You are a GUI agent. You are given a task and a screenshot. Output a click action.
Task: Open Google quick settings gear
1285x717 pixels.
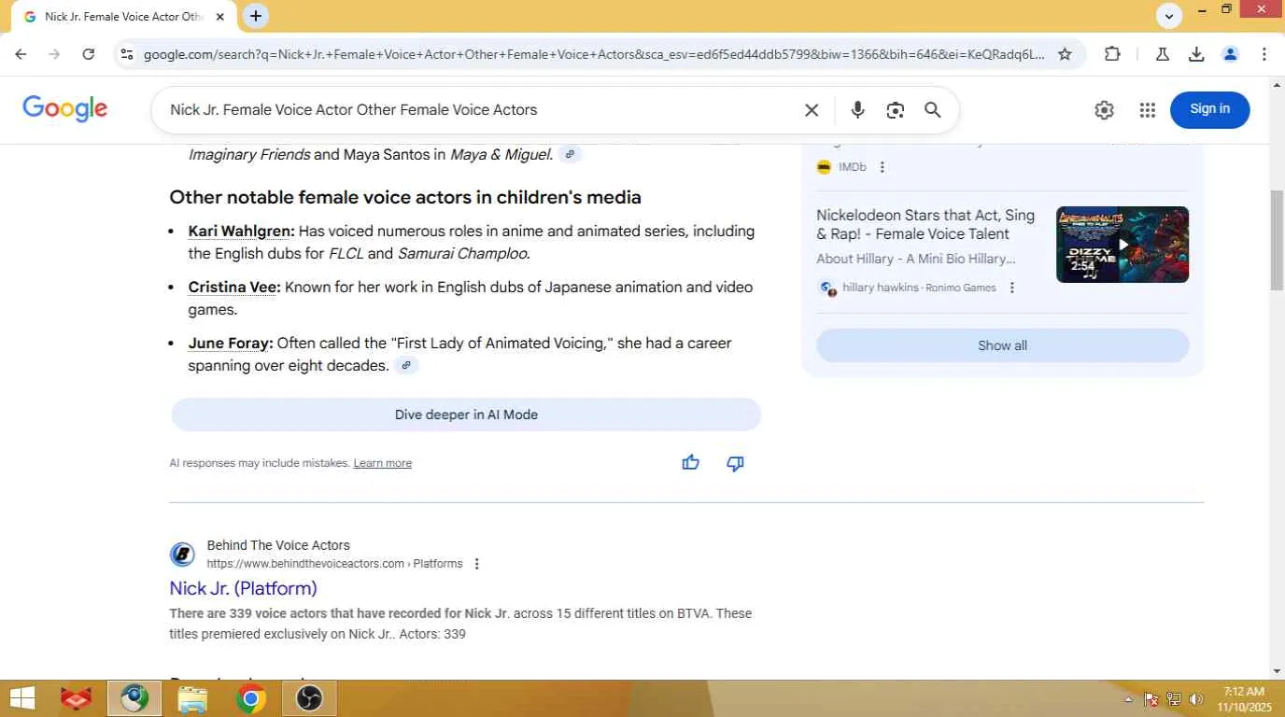click(1104, 110)
